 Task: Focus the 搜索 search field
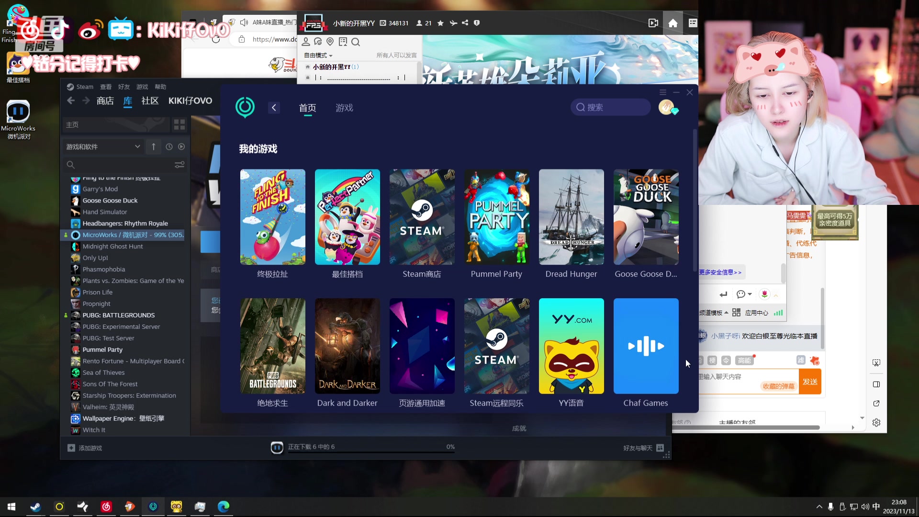click(x=611, y=107)
